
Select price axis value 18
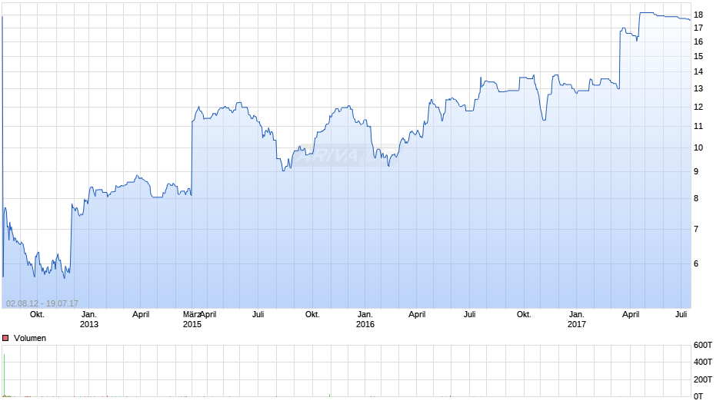click(x=698, y=15)
